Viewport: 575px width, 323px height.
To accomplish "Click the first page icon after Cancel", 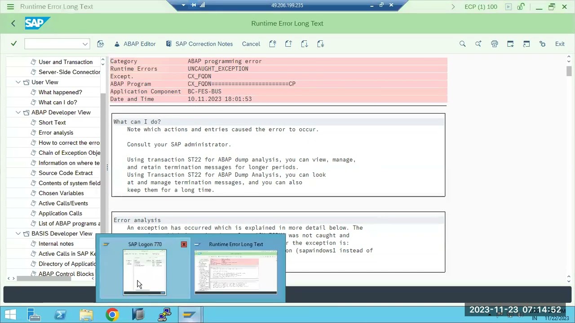I will [x=273, y=44].
